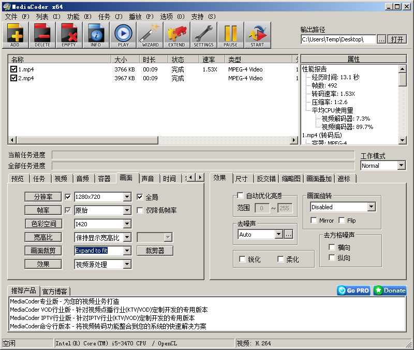The height and width of the screenshot is (350, 414).
Task: Click the PAUSE toolbar icon
Action: [230, 35]
